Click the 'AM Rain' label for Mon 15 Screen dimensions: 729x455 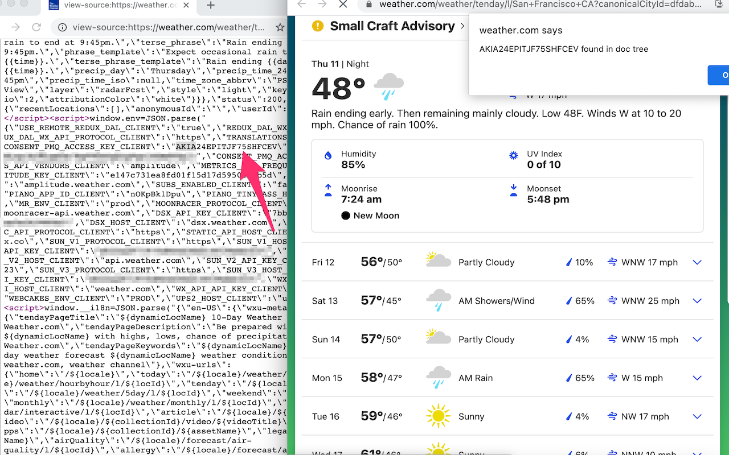click(476, 378)
